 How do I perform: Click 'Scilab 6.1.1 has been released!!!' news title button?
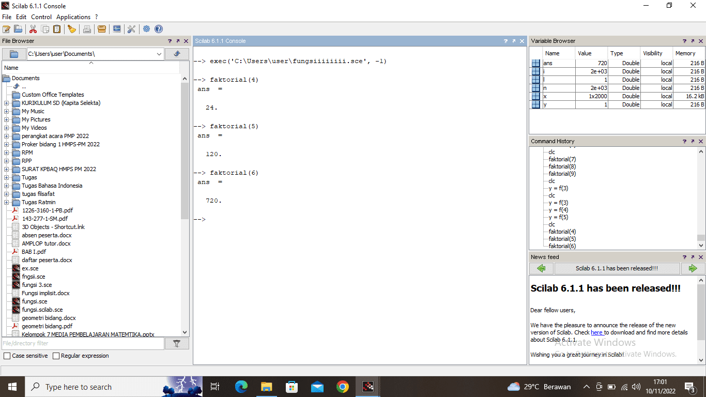(617, 268)
